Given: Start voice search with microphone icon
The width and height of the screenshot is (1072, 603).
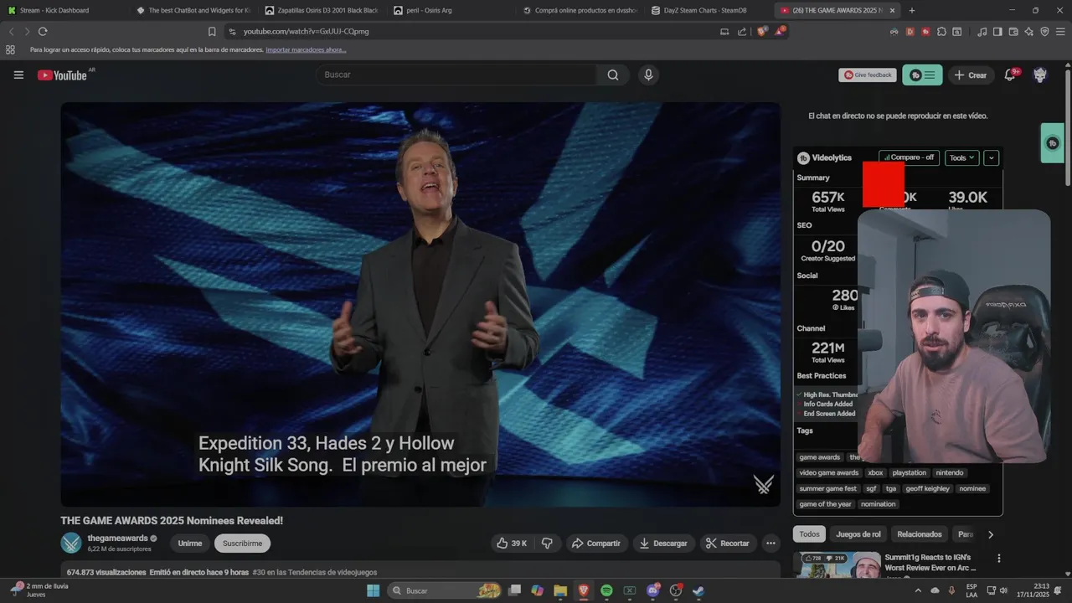Looking at the screenshot, I should coord(647,75).
